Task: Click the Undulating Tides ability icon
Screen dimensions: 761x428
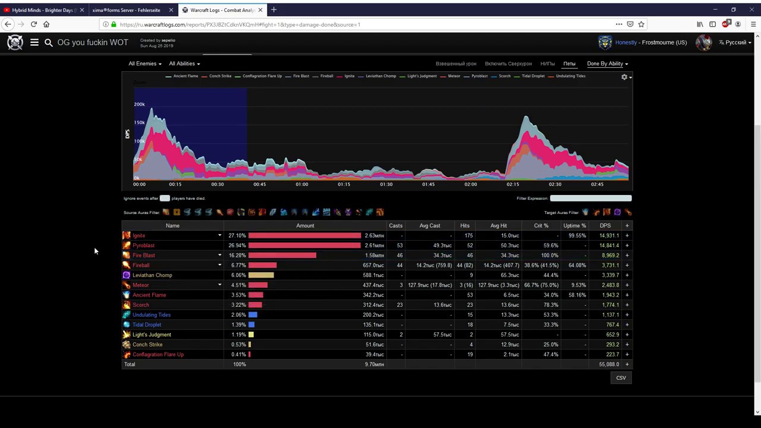Action: tap(126, 315)
